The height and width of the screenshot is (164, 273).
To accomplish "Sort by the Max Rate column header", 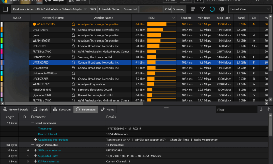I will pyautogui.click(x=223, y=18).
